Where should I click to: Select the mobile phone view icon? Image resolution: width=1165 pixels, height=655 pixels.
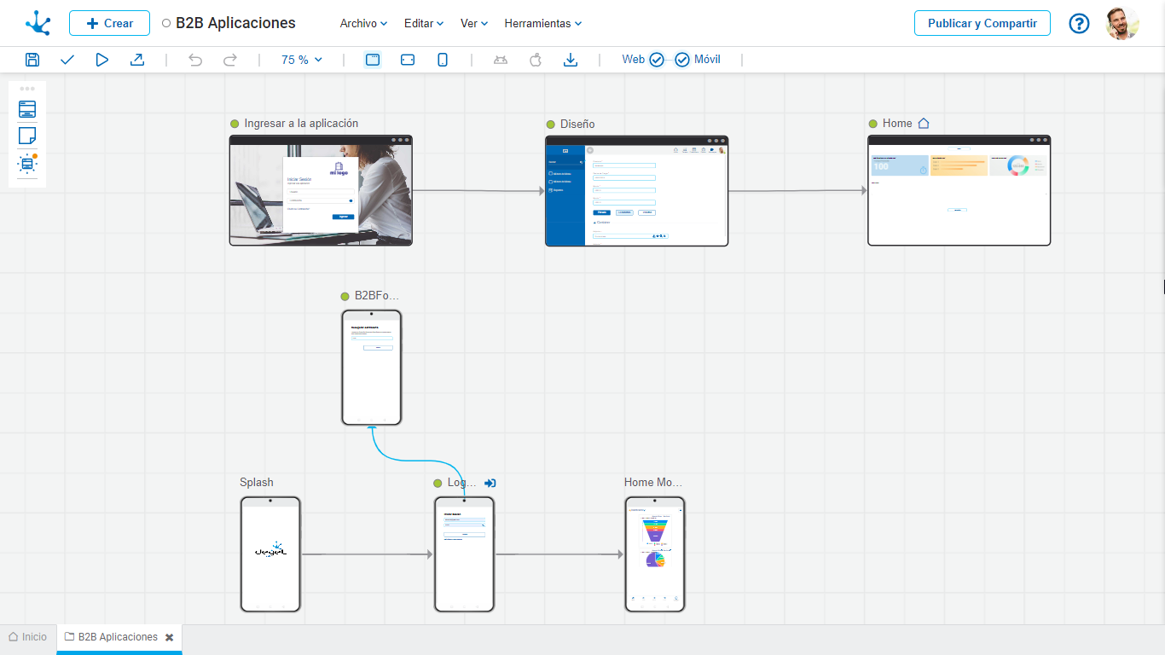click(443, 60)
